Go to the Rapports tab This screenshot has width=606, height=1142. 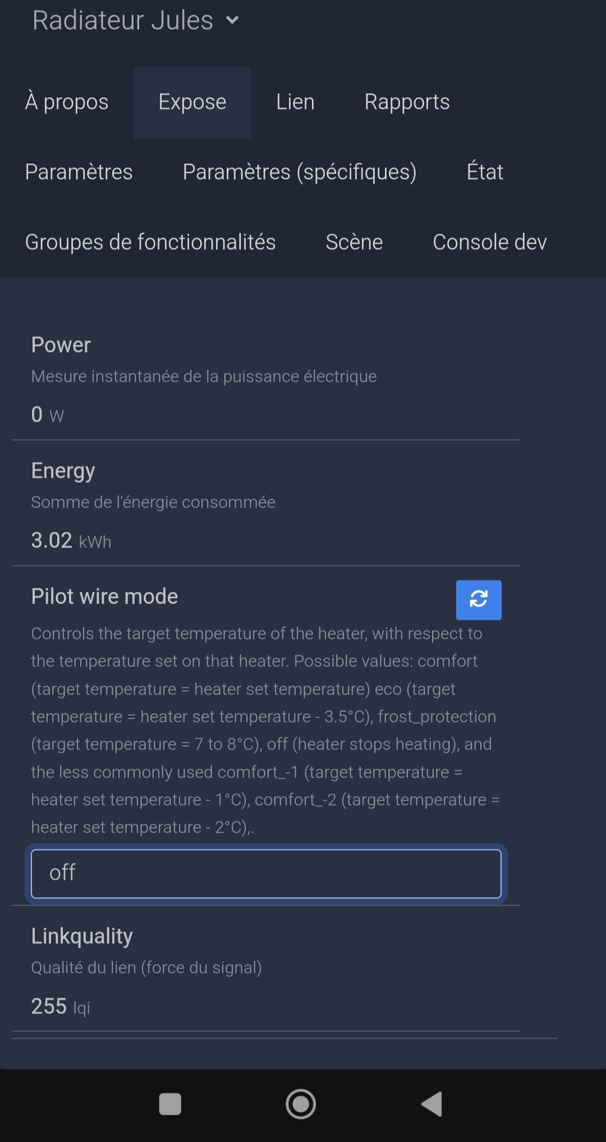pyautogui.click(x=407, y=103)
